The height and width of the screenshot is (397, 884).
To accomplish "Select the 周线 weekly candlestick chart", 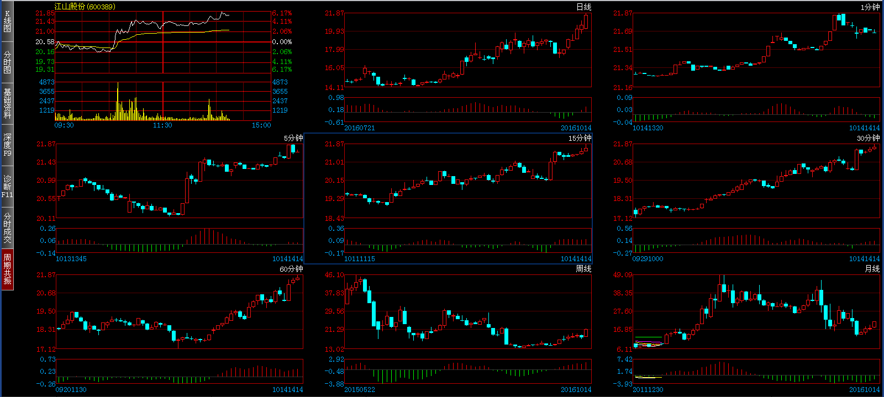I will [x=468, y=312].
